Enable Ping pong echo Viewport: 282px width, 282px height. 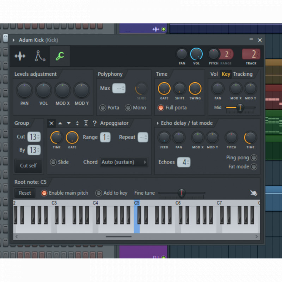coord(254,158)
